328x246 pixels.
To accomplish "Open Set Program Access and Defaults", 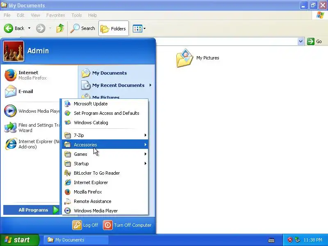I will click(105, 113).
